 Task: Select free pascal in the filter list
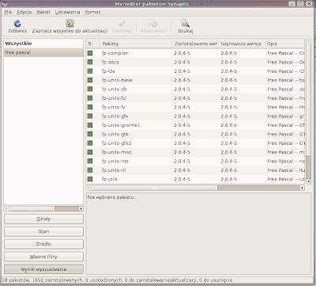pos(43,52)
